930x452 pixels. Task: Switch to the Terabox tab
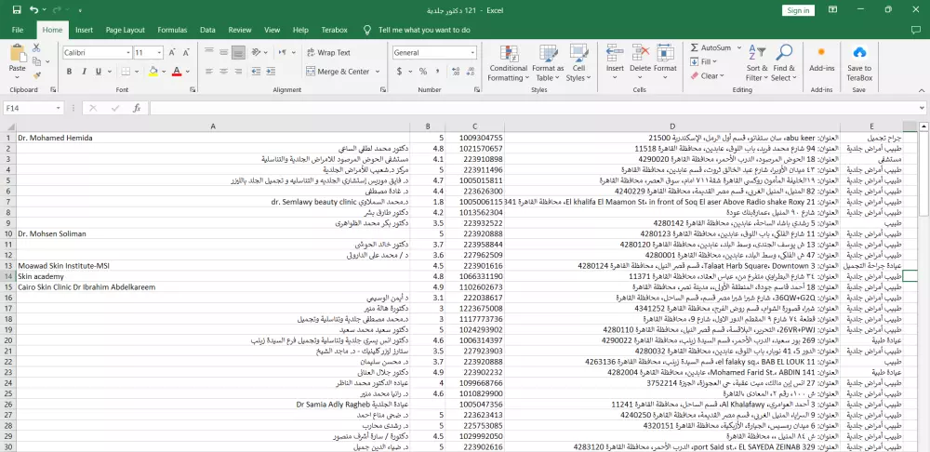tap(335, 30)
